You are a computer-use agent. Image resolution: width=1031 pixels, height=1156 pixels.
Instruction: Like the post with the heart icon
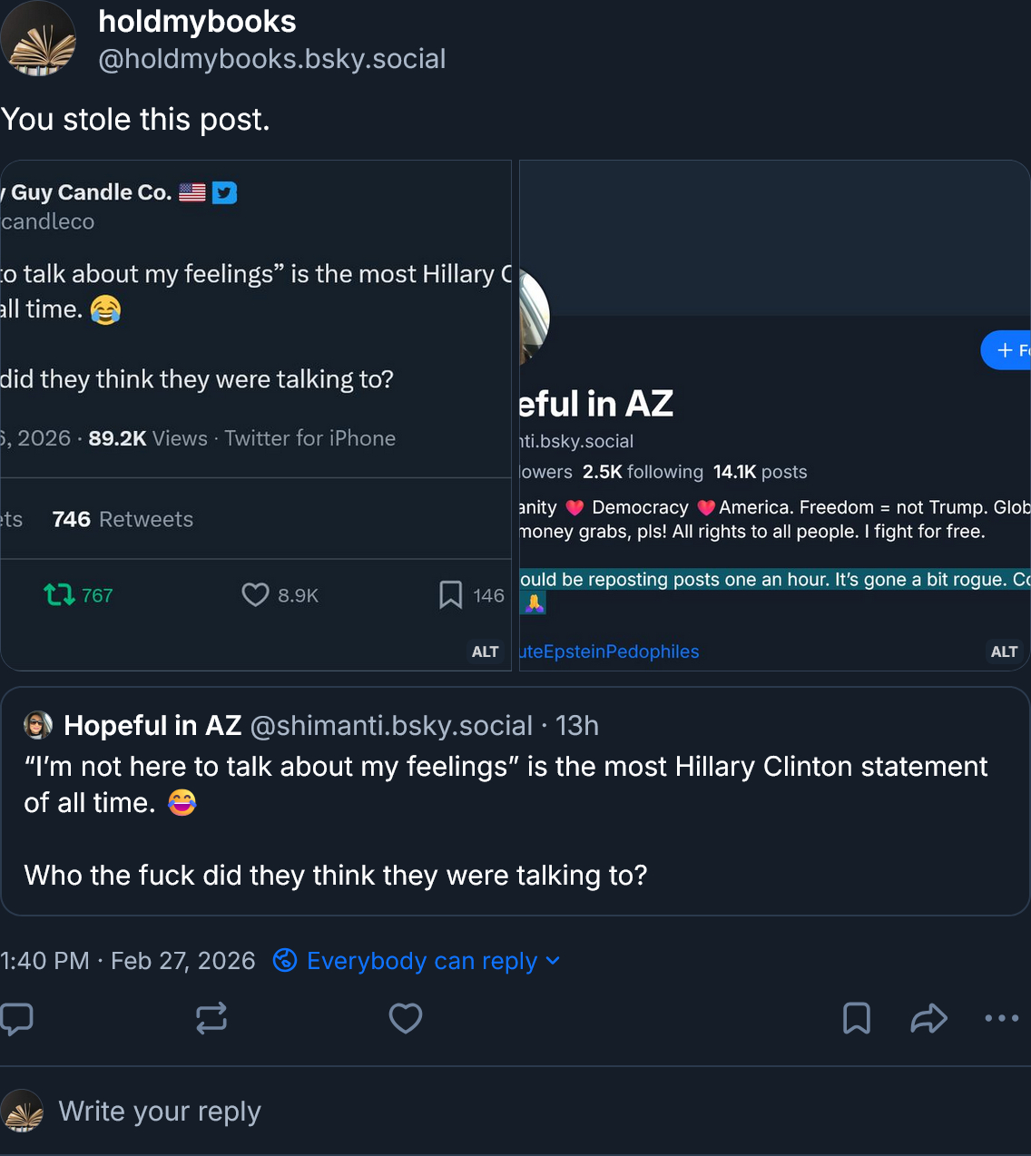point(406,1019)
